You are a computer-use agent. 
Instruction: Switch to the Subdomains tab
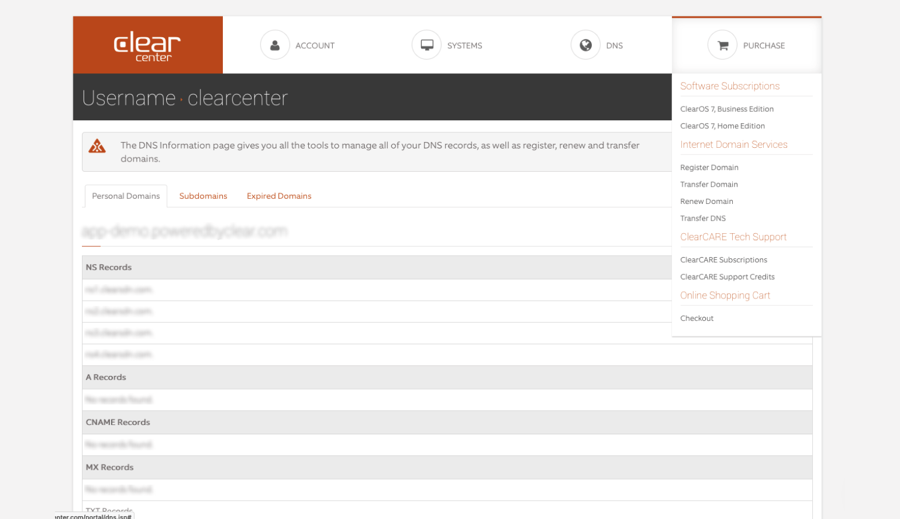pyautogui.click(x=203, y=196)
